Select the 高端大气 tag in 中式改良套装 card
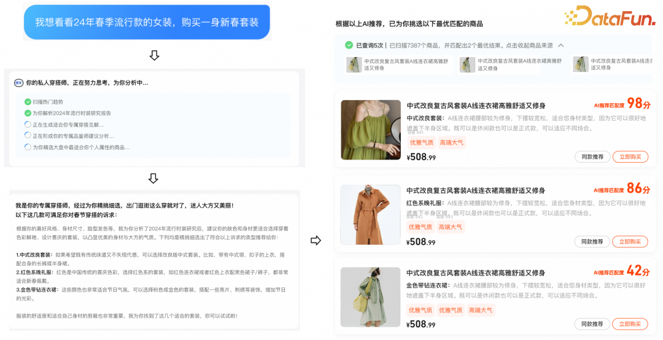This screenshot has height=340, width=663. [x=451, y=142]
